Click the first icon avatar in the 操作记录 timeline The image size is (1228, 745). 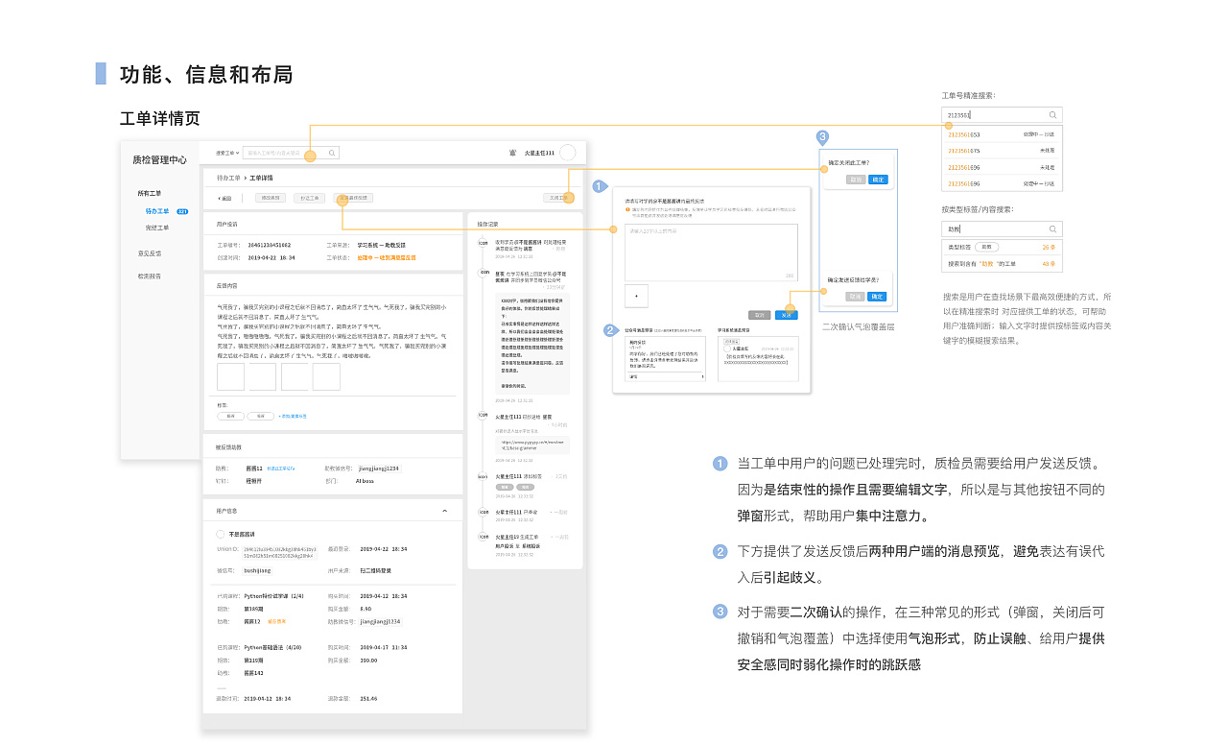483,241
